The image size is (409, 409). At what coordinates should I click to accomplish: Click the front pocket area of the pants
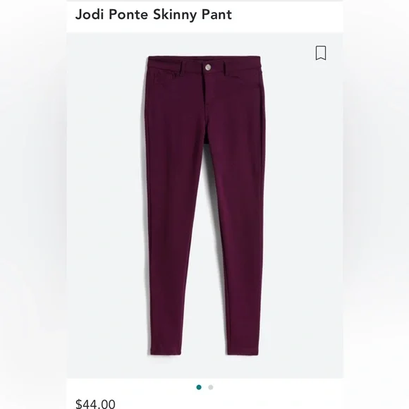166,78
